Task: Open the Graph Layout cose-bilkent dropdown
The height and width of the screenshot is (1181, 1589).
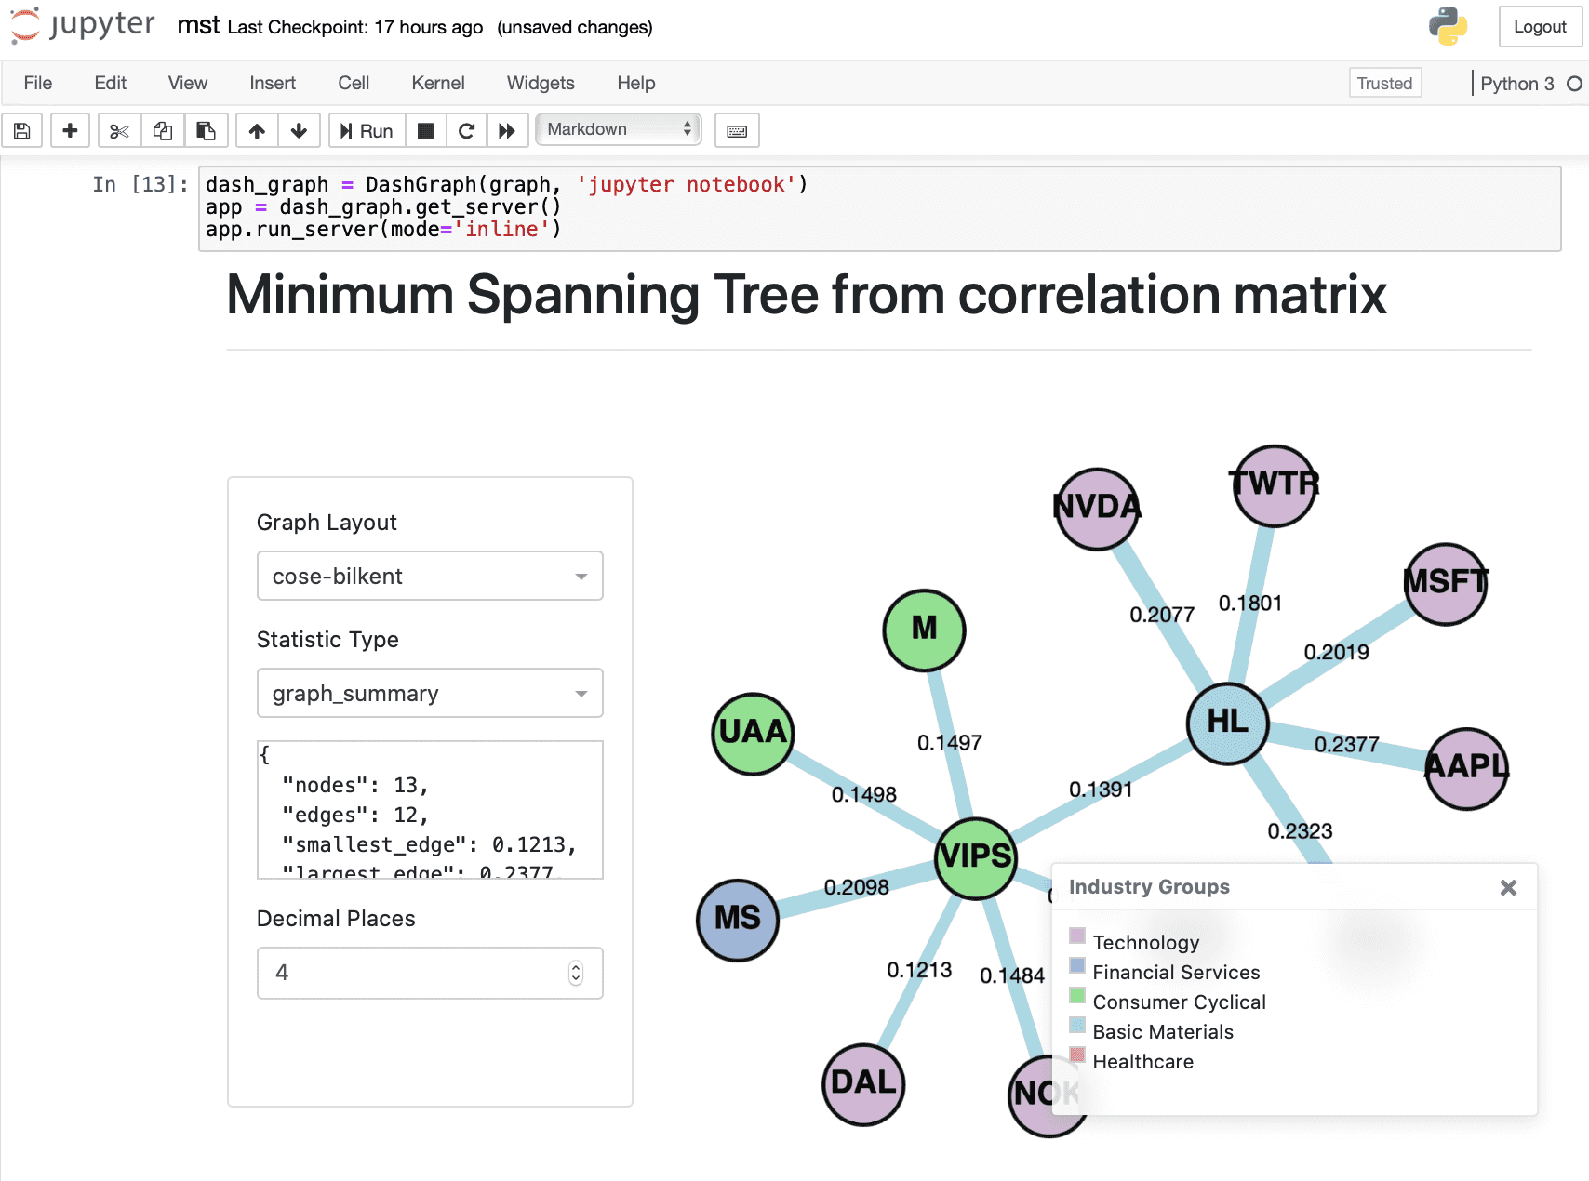Action: coord(430,577)
